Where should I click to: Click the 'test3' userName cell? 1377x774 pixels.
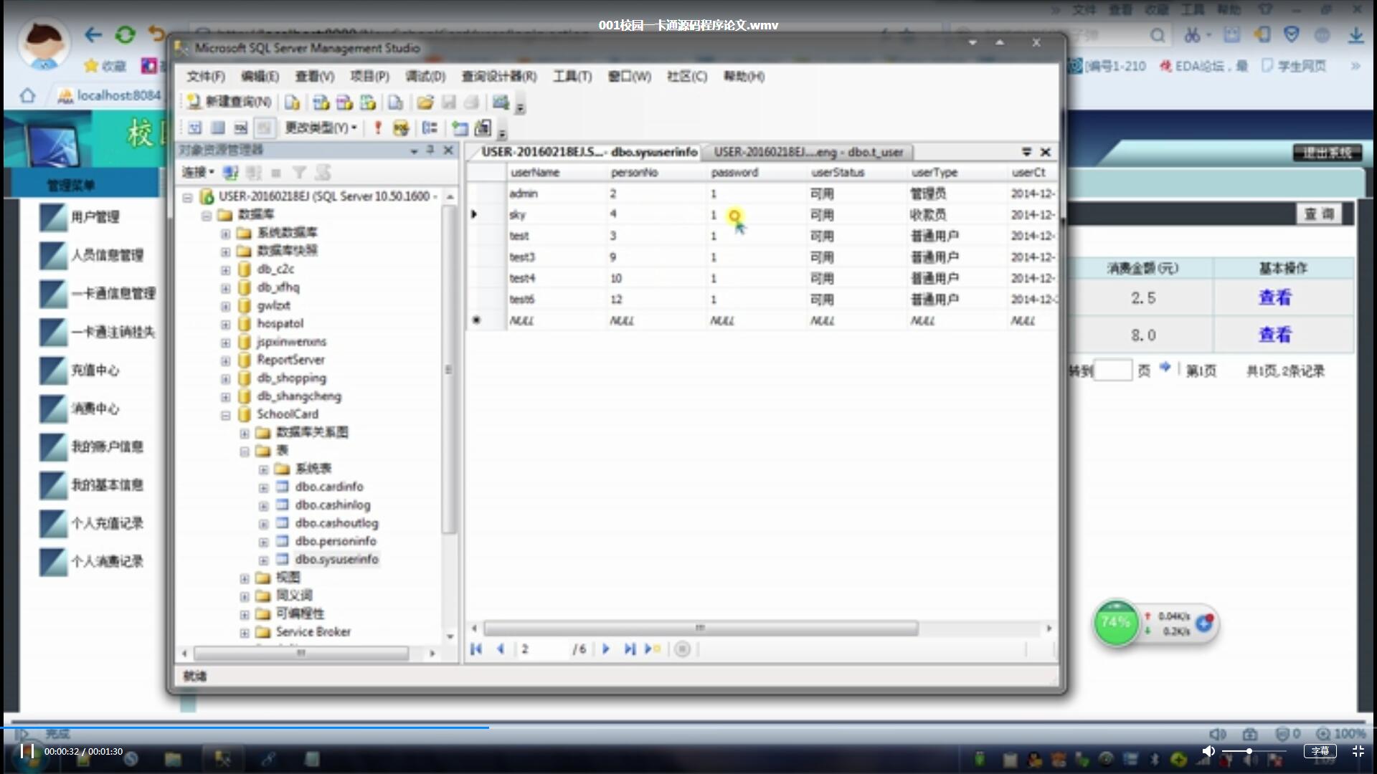click(556, 257)
